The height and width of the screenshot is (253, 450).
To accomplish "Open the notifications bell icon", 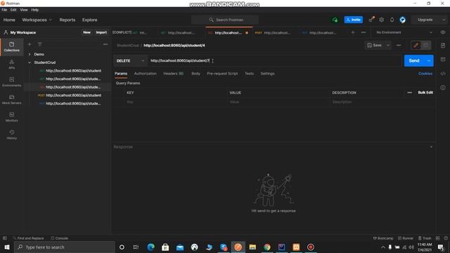I will (392, 20).
